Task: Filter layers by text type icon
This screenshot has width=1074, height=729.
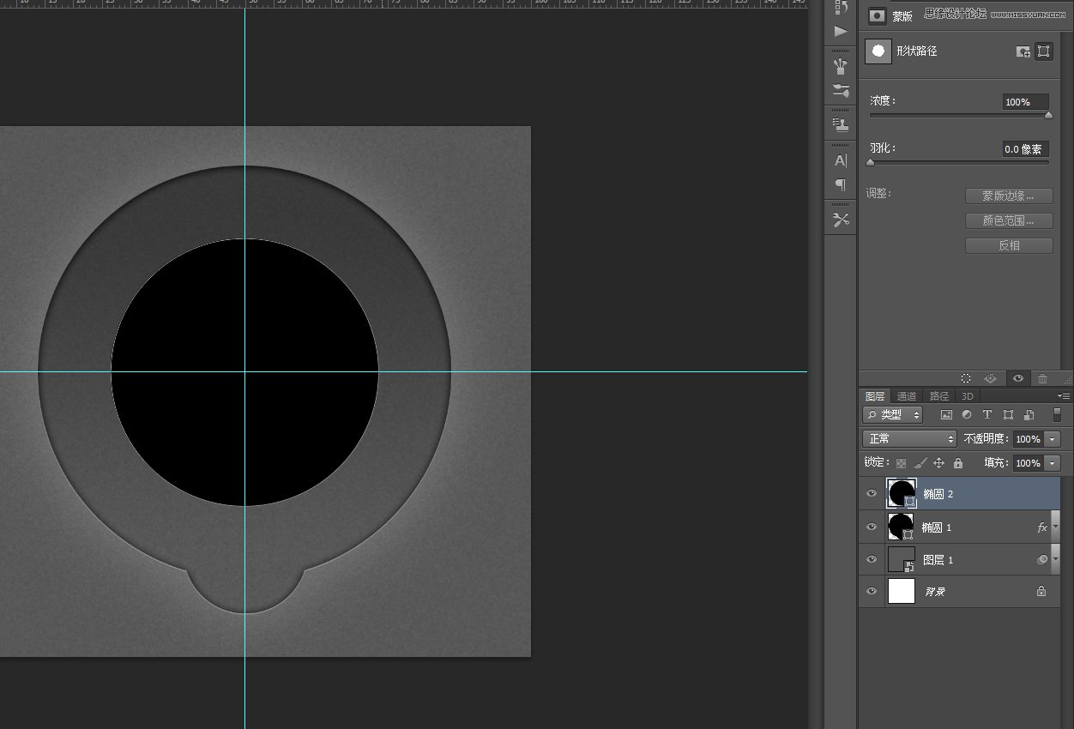Action: (x=987, y=415)
